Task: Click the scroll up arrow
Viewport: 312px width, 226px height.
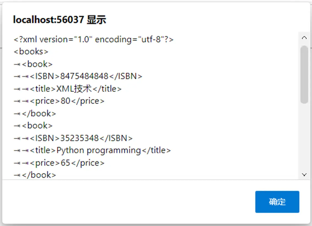Action: pyautogui.click(x=304, y=38)
